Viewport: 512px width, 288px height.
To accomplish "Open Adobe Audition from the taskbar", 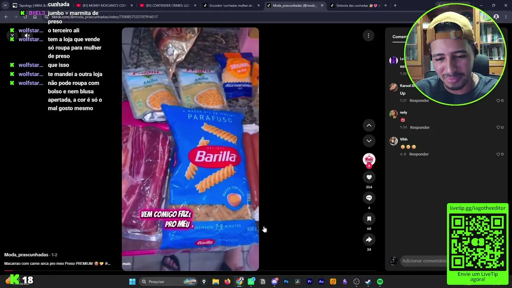I will 321,282.
